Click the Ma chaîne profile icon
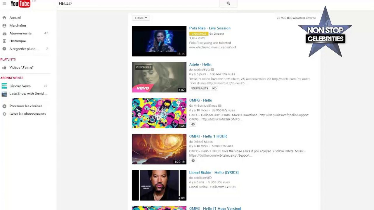374x210 pixels. click(4, 26)
